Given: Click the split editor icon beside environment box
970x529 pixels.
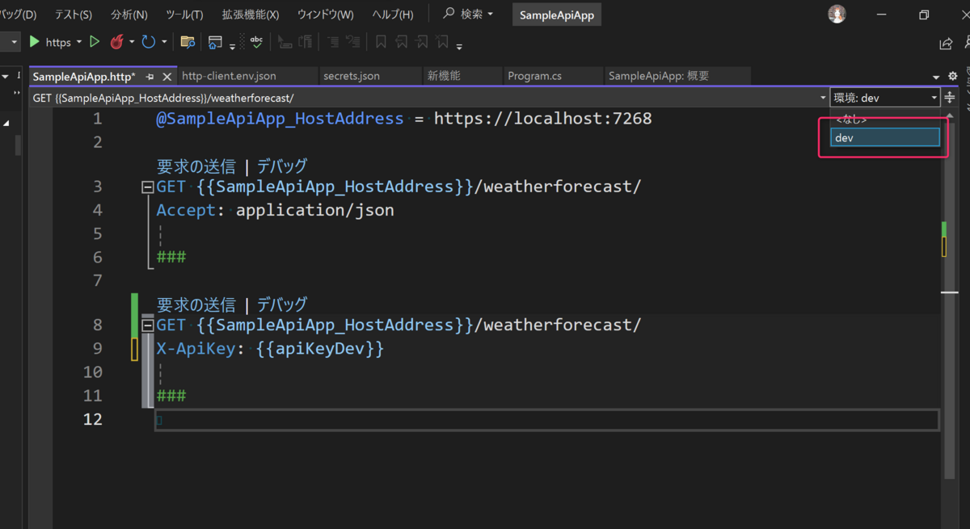Looking at the screenshot, I should pos(950,98).
